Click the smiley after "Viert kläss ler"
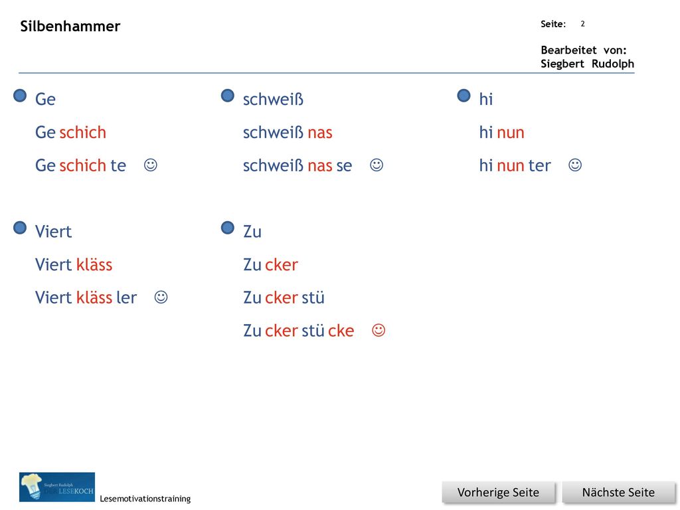This screenshot has height=510, width=680. (161, 297)
